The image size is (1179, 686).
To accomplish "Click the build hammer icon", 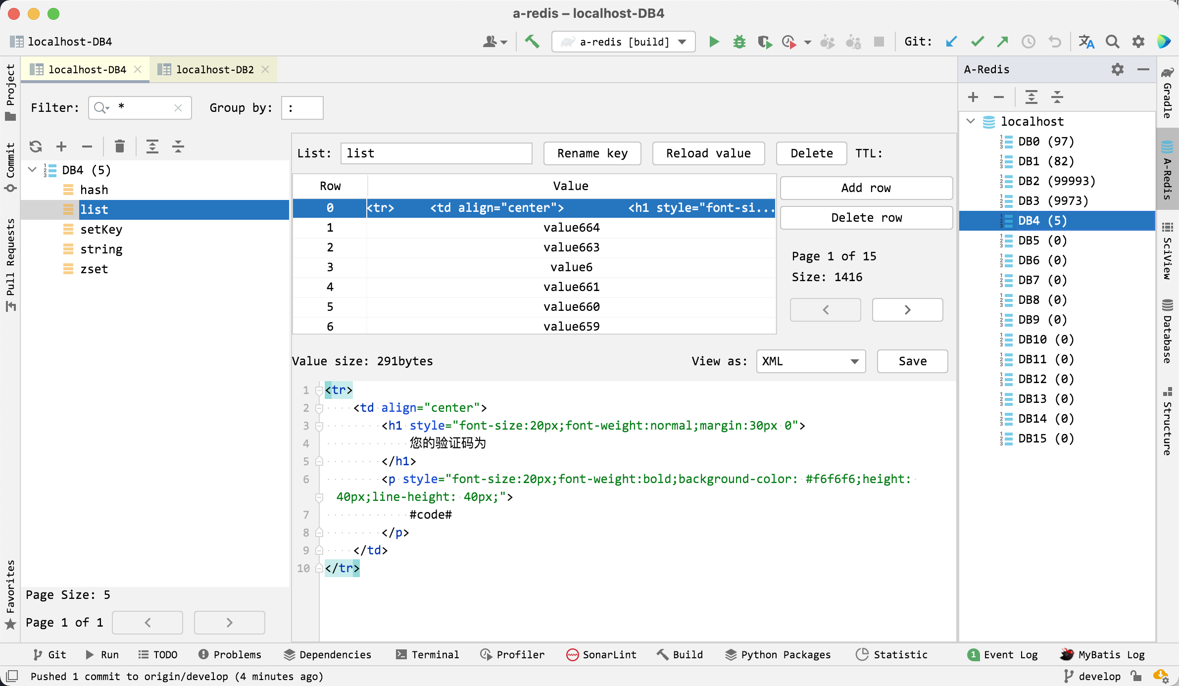I will click(x=532, y=42).
